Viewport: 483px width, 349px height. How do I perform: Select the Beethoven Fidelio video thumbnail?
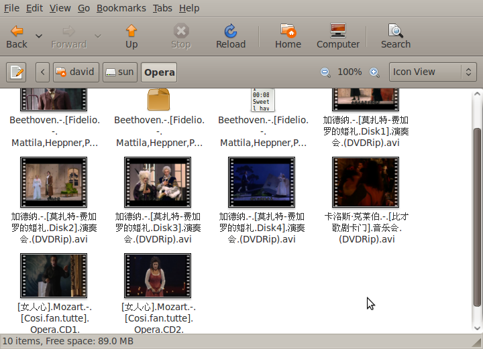[x=54, y=100]
